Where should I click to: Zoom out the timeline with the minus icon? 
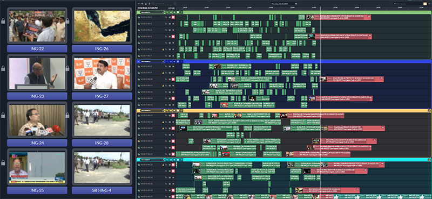(x=139, y=4)
